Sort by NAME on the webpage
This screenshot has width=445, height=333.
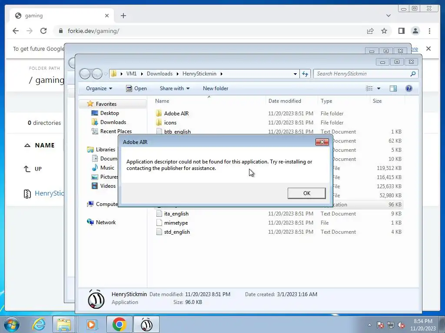[45, 145]
